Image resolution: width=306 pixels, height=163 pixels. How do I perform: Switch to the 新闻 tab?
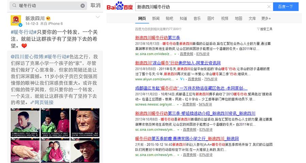(x=156, y=19)
